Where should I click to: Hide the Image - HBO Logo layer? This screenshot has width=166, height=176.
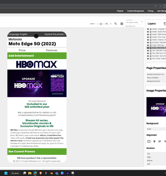148,45
